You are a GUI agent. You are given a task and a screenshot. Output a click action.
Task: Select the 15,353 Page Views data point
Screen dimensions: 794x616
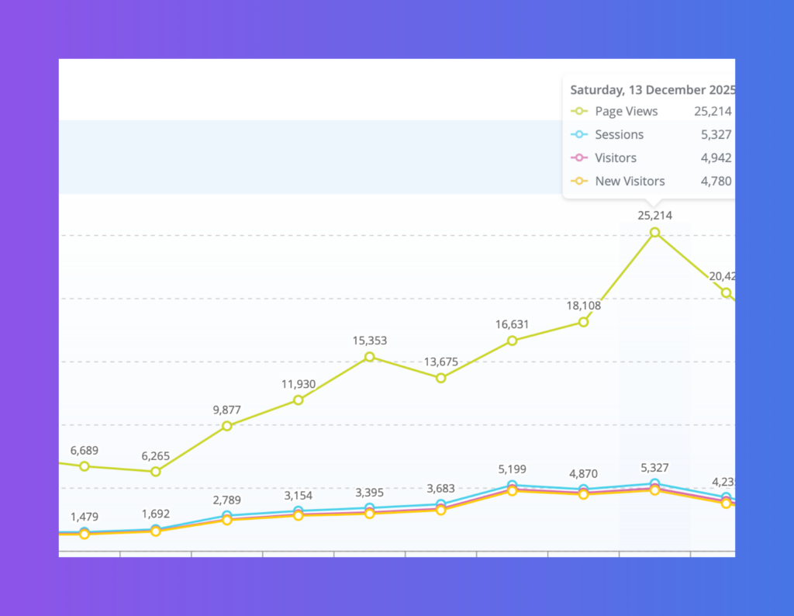tap(370, 357)
